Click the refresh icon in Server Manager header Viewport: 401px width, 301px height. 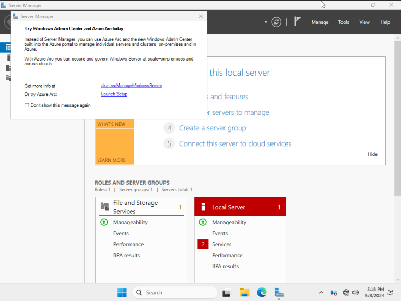click(x=276, y=22)
